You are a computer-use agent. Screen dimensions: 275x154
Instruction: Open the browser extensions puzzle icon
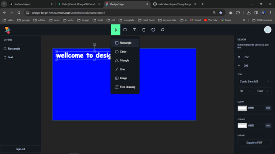pyautogui.click(x=238, y=12)
